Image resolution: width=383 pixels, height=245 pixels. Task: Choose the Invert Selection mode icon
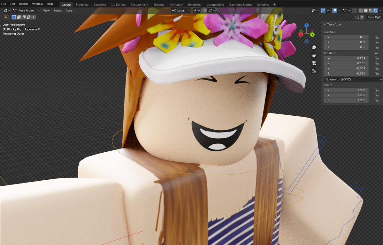[28, 17]
